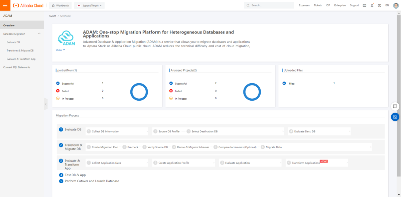The width and height of the screenshot is (401, 197).
Task: Open the blue quick-access grid icon
Action: pyautogui.click(x=395, y=117)
